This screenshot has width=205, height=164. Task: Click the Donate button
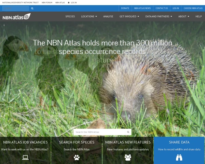click(x=125, y=8)
